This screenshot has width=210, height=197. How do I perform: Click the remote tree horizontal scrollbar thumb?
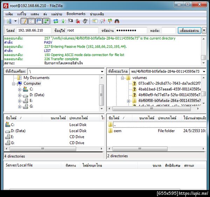[x=152, y=109]
